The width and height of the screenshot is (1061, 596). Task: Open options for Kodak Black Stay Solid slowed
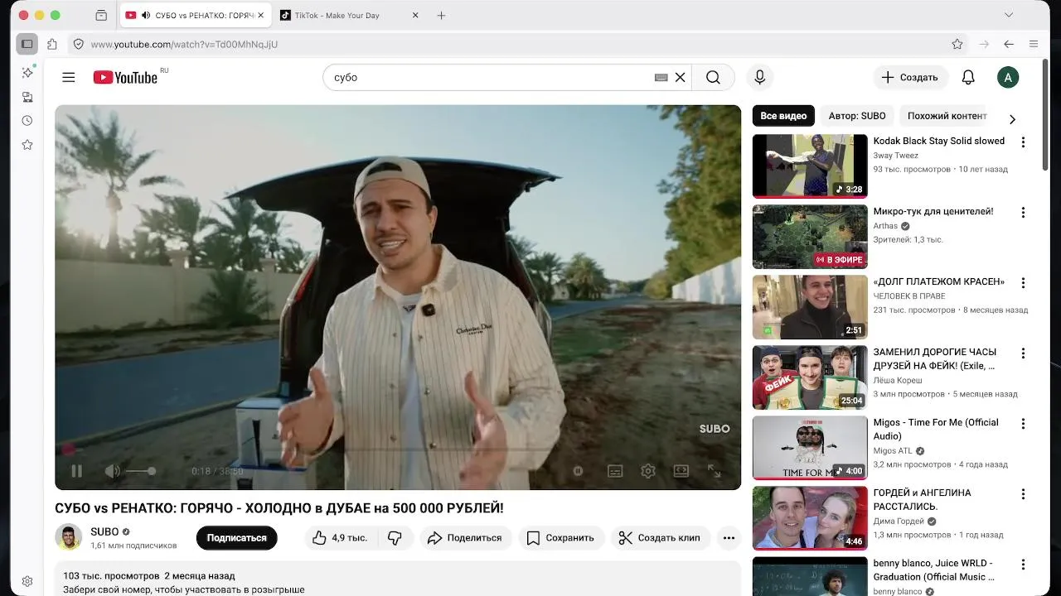1023,142
